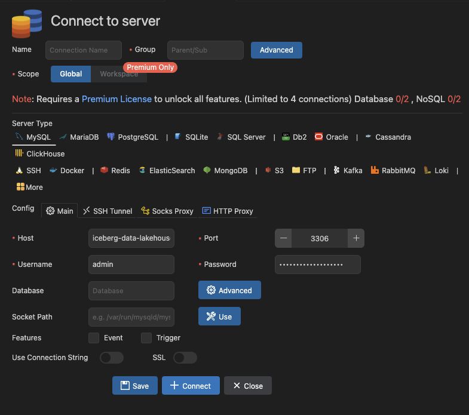Decrease the port number with minus
The image size is (469, 415).
284,238
